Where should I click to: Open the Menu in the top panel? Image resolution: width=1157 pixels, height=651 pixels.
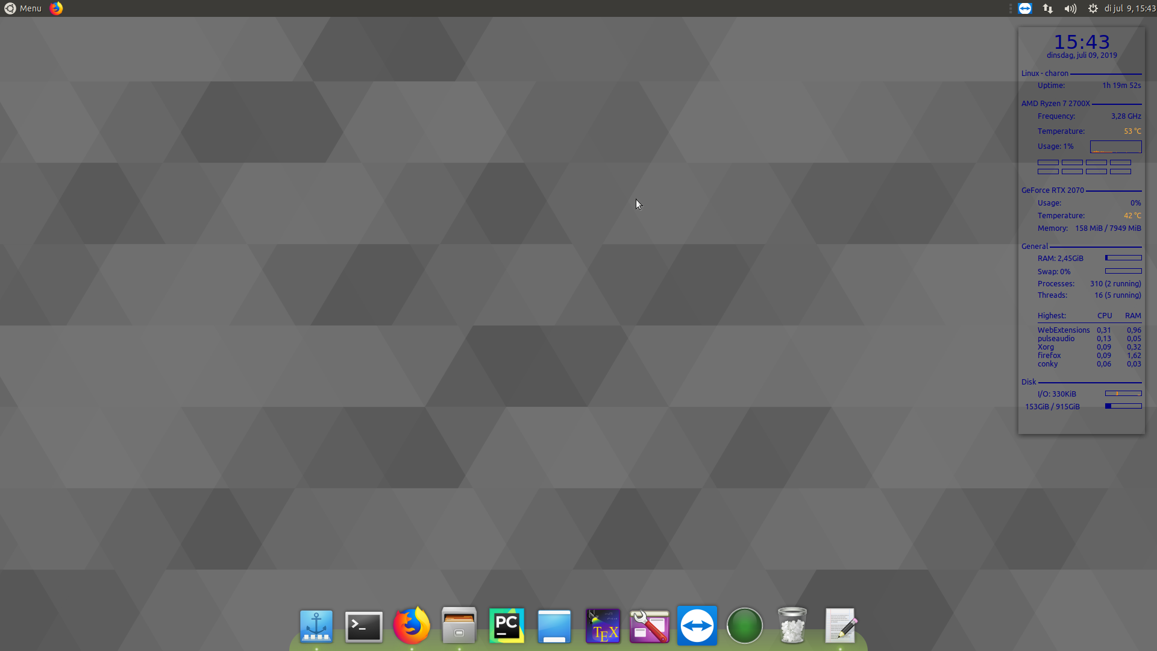click(x=23, y=8)
